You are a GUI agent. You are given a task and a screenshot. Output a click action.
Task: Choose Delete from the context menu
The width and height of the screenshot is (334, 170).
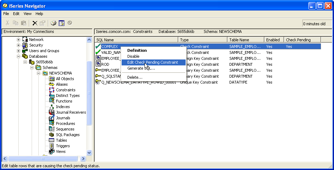point(153,77)
